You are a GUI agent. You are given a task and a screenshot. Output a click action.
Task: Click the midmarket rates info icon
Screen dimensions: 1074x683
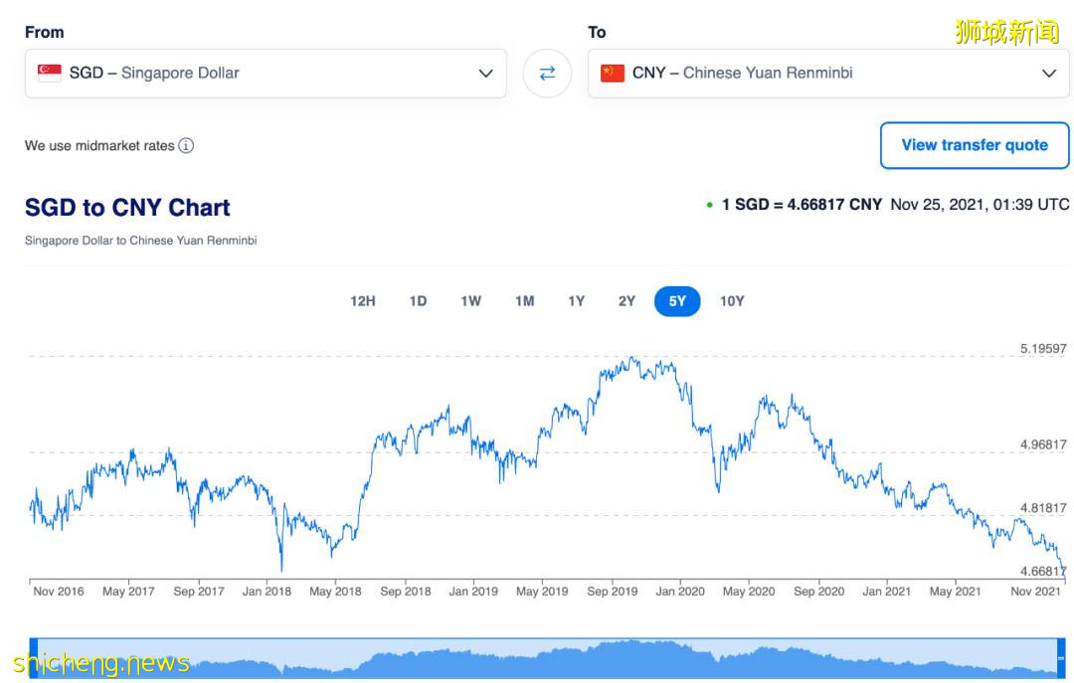coord(186,146)
